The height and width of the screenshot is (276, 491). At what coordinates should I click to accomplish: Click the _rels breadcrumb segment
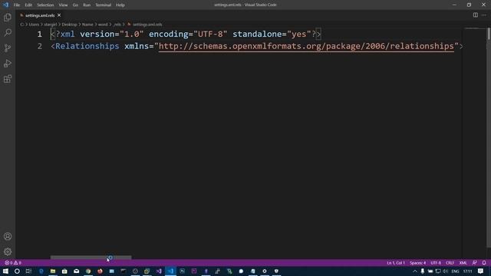coord(117,25)
